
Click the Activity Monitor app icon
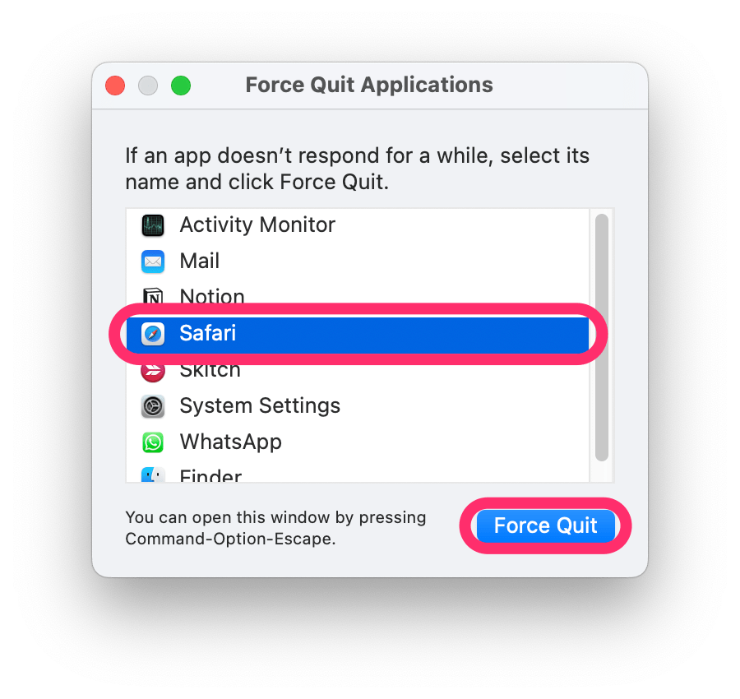click(x=153, y=225)
